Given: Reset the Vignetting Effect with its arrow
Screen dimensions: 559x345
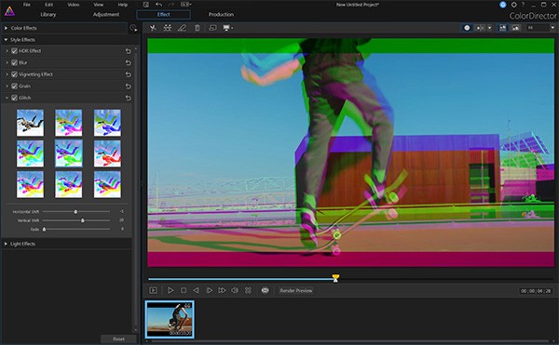Looking at the screenshot, I should [x=128, y=74].
